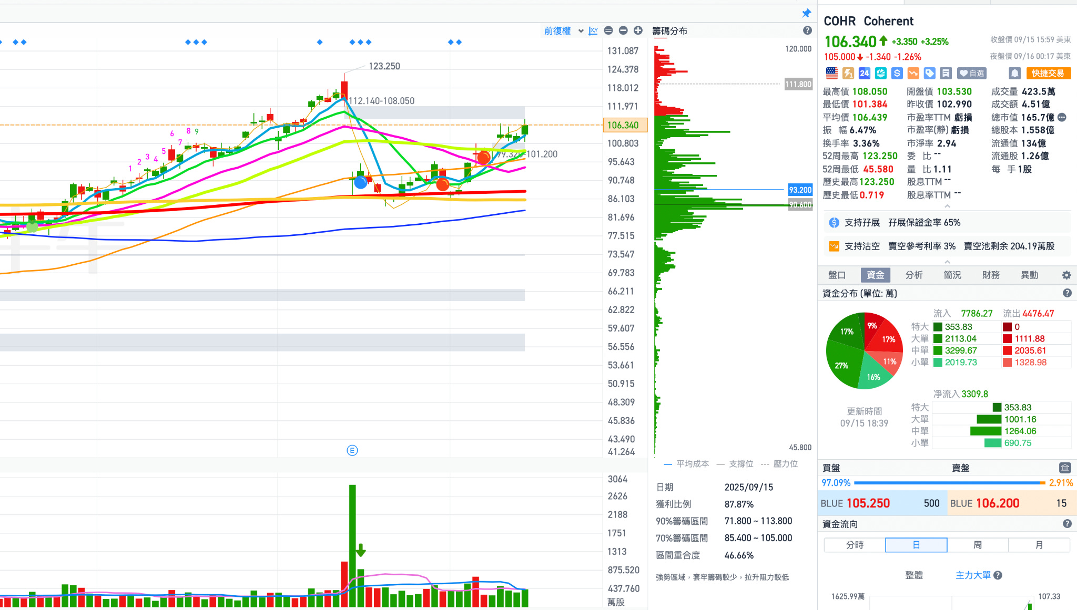1077x610 pixels.
Task: Click the 快捷交易 button
Action: pos(1048,73)
